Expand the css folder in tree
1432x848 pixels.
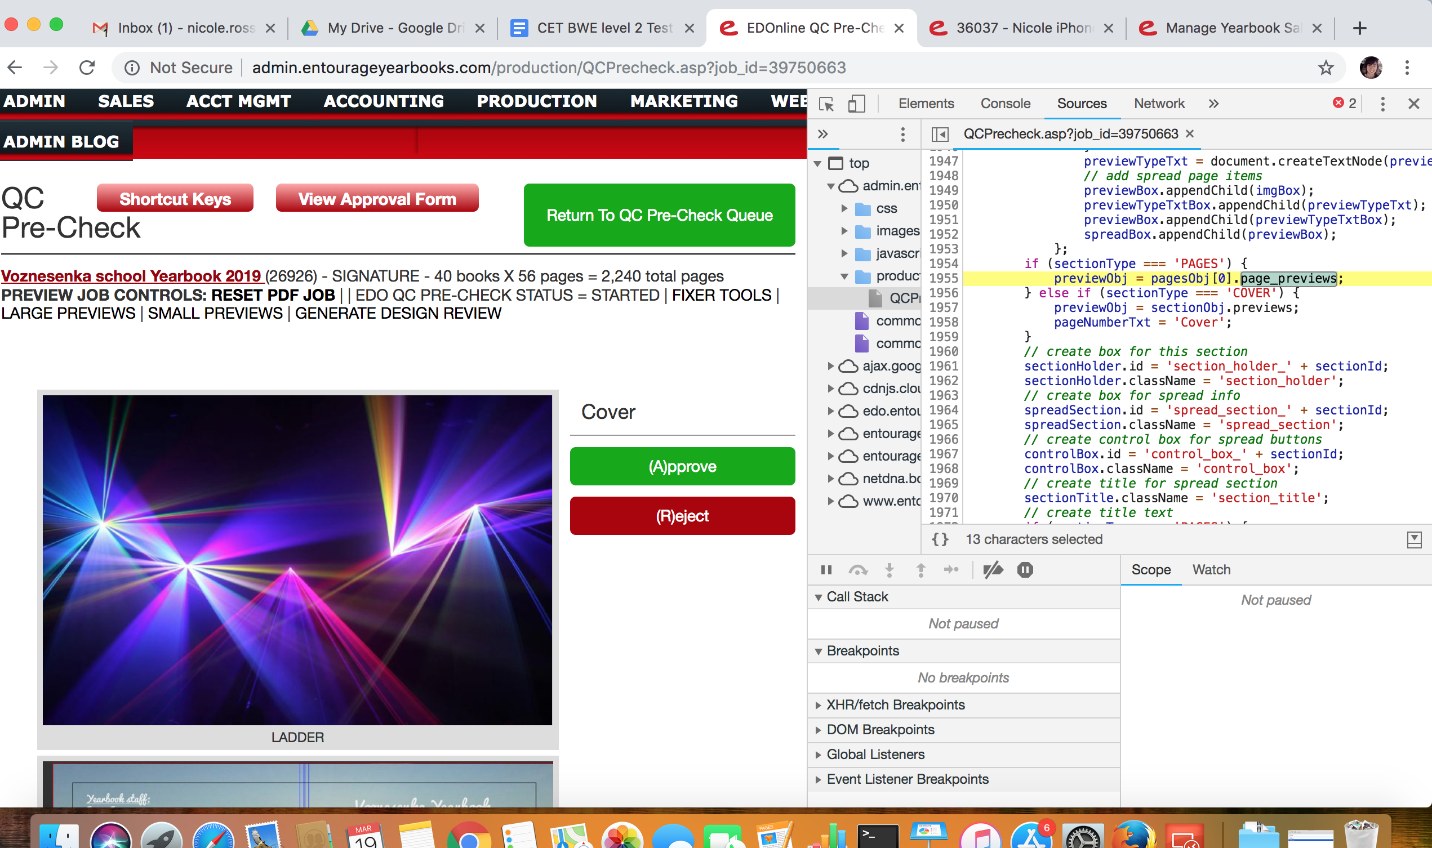click(844, 208)
